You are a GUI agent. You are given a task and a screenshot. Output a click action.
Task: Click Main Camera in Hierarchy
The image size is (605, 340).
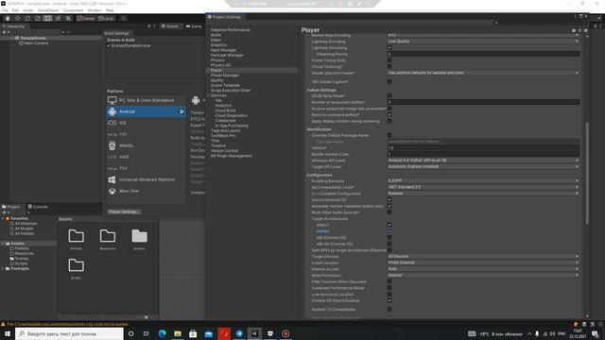click(x=36, y=43)
